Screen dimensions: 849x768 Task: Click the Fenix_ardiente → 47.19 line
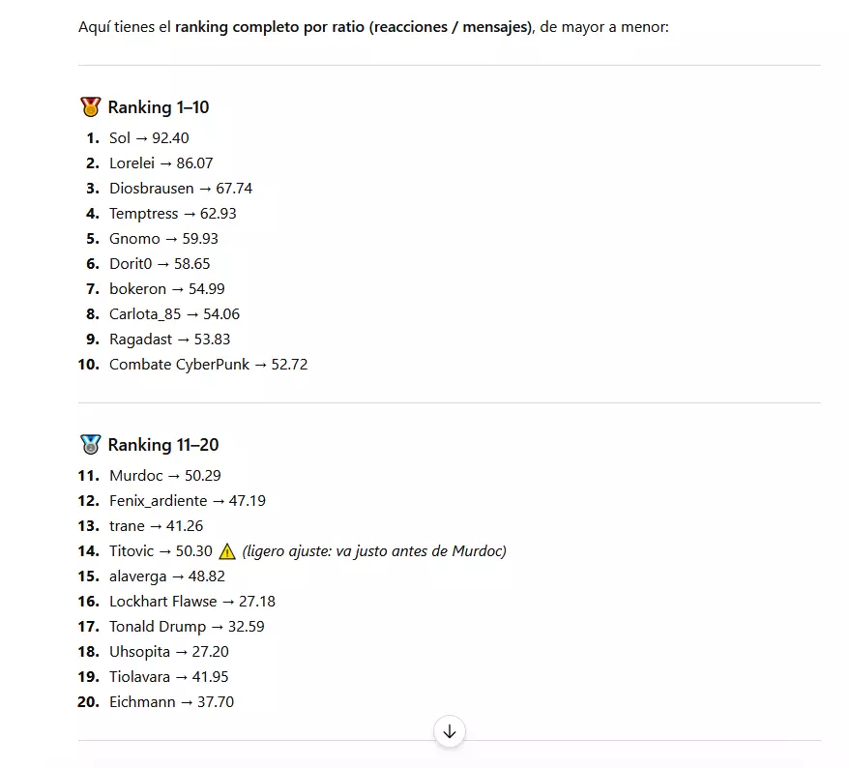[x=188, y=500]
